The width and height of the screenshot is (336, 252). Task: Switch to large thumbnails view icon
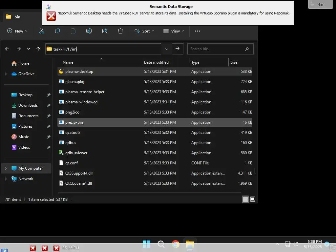pos(253,199)
